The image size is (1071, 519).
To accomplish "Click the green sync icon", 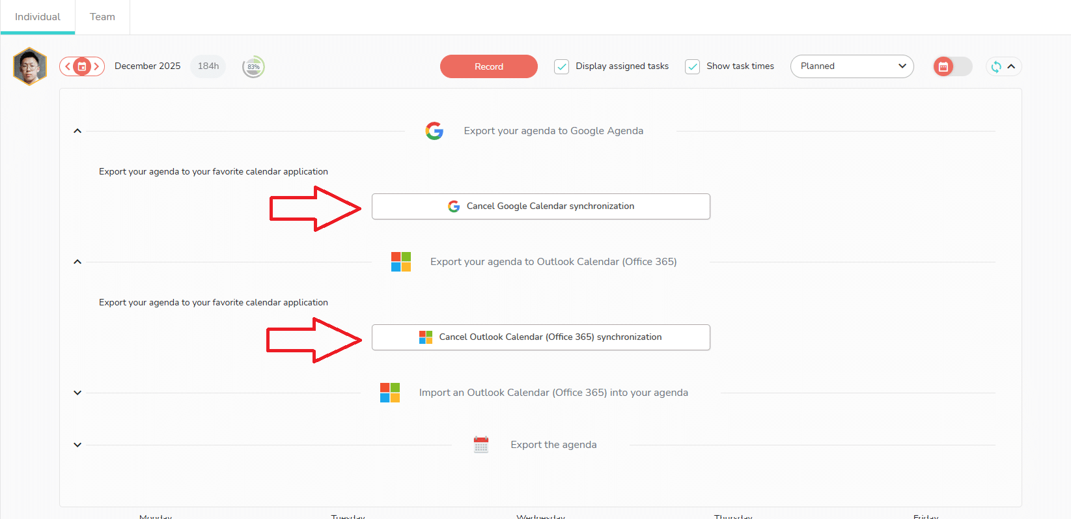I will 996,66.
